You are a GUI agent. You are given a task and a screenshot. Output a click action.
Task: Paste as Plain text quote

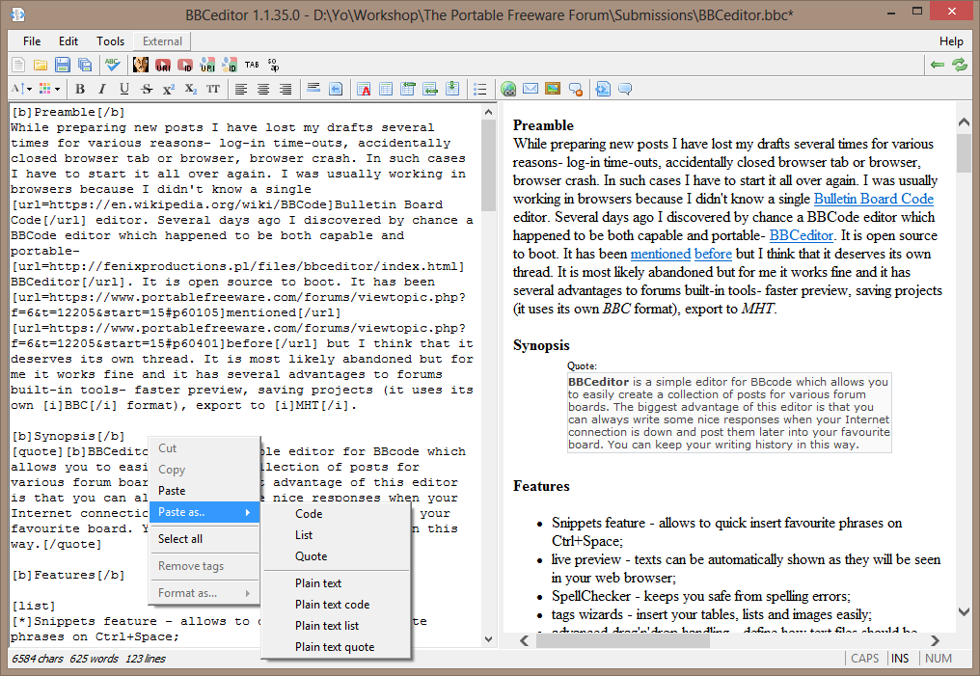[x=337, y=647]
